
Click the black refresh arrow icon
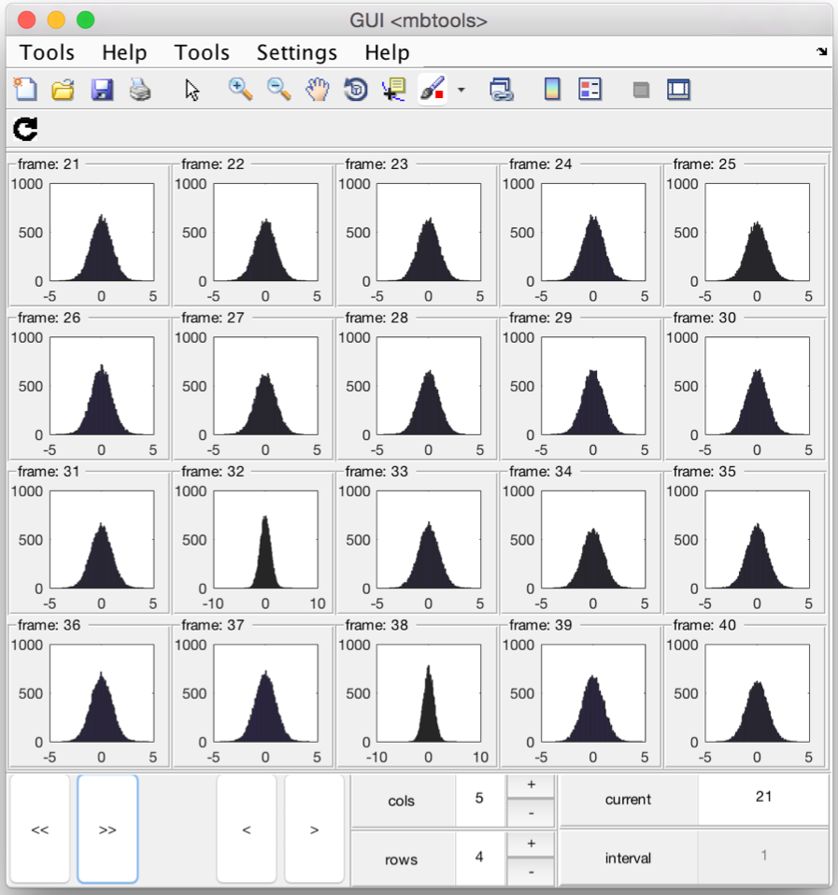click(25, 130)
